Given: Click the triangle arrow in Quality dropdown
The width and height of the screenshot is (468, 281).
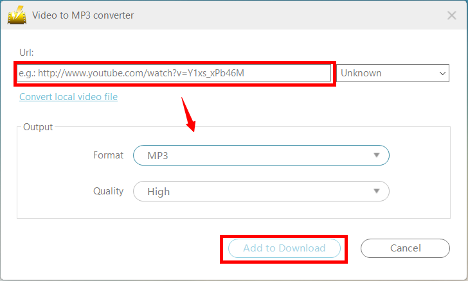Looking at the screenshot, I should [x=376, y=191].
